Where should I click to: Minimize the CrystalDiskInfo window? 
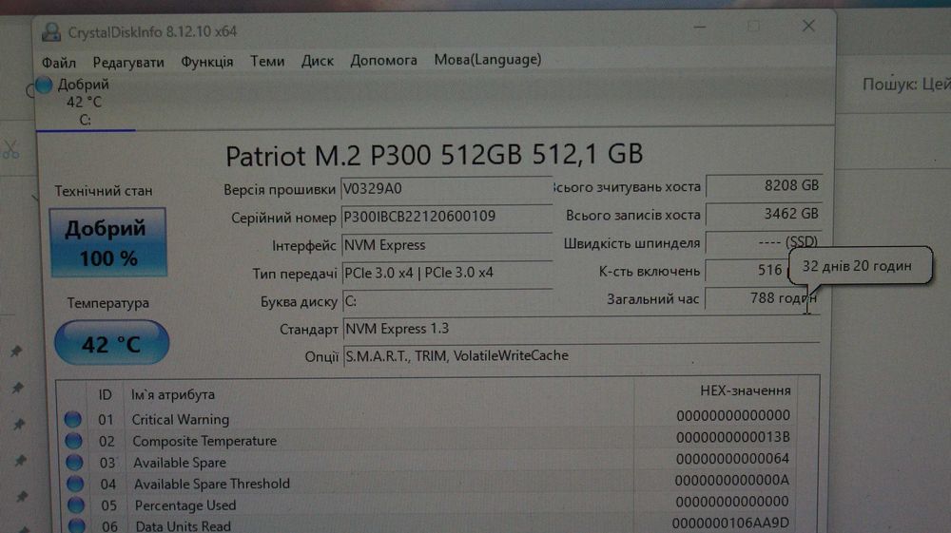point(700,28)
